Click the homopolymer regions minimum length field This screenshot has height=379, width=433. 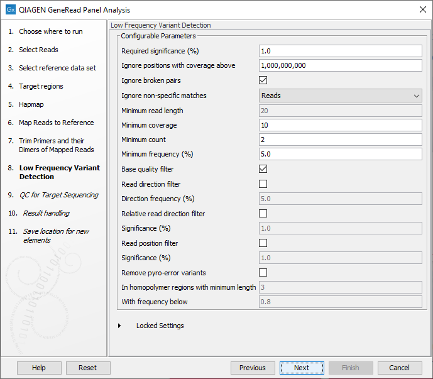tap(340, 287)
